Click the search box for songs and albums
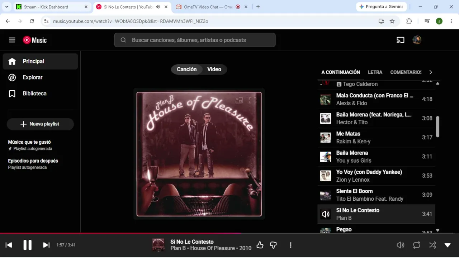 pos(195,40)
